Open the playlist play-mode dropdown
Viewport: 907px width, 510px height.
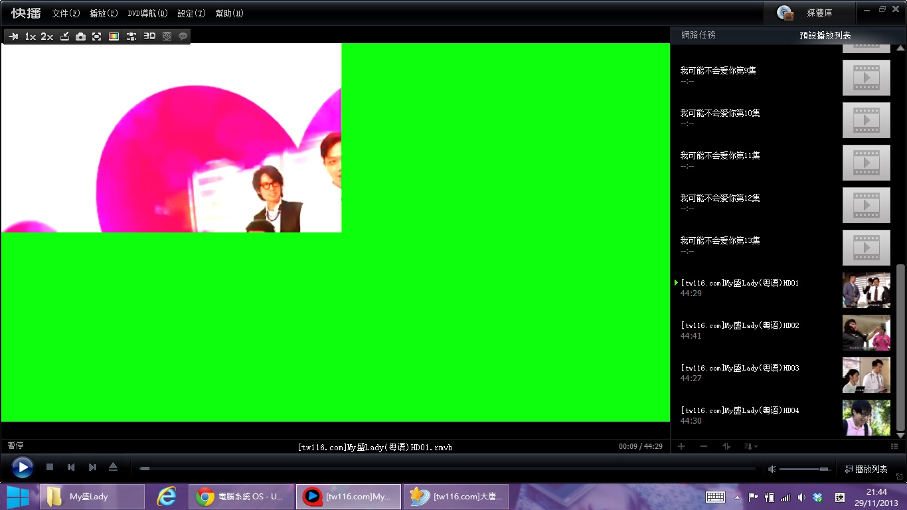pyautogui.click(x=751, y=446)
